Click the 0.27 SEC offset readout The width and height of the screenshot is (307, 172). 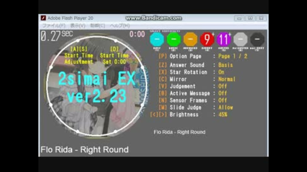(57, 36)
